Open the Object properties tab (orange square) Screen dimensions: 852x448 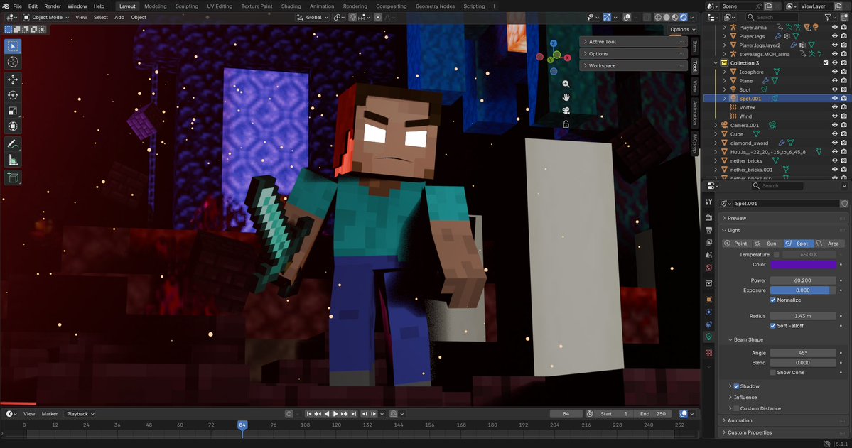(708, 299)
